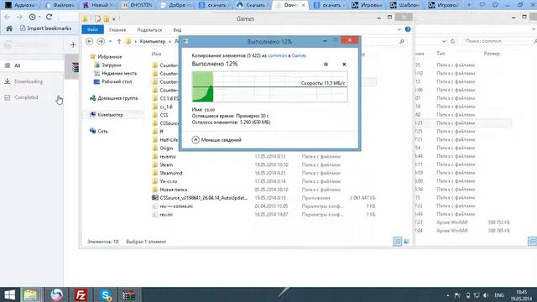
Task: Open Explorer help question mark icon
Action: coord(408,29)
